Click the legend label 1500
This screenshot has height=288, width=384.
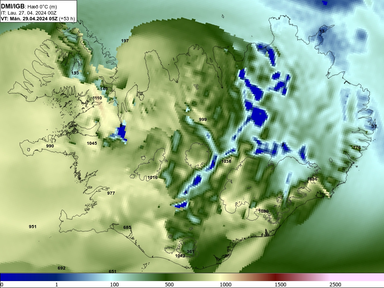280,285
